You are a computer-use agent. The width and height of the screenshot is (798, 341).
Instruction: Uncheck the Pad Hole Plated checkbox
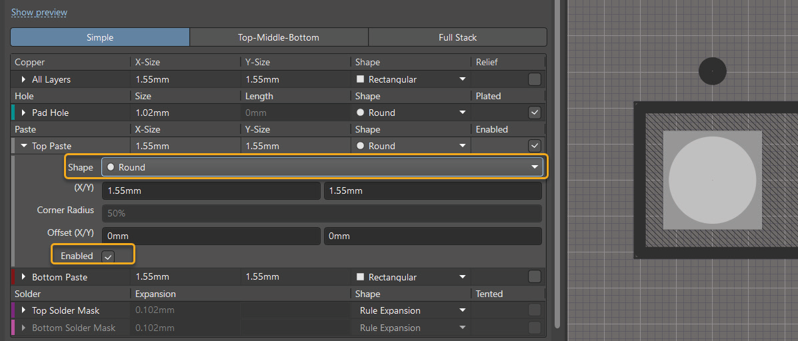[534, 113]
